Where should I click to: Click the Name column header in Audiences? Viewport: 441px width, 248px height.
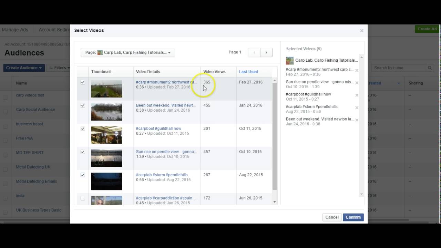(x=21, y=83)
